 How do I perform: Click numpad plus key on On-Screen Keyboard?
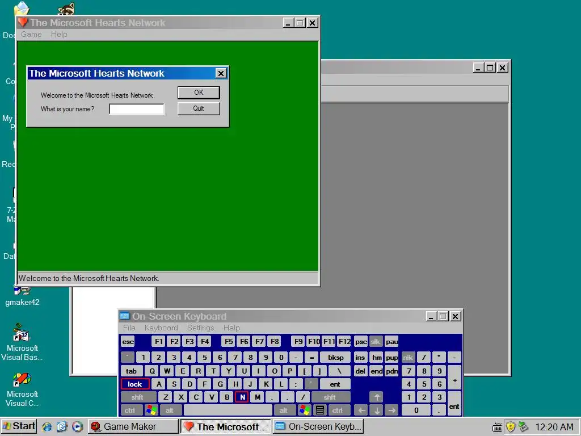454,378
